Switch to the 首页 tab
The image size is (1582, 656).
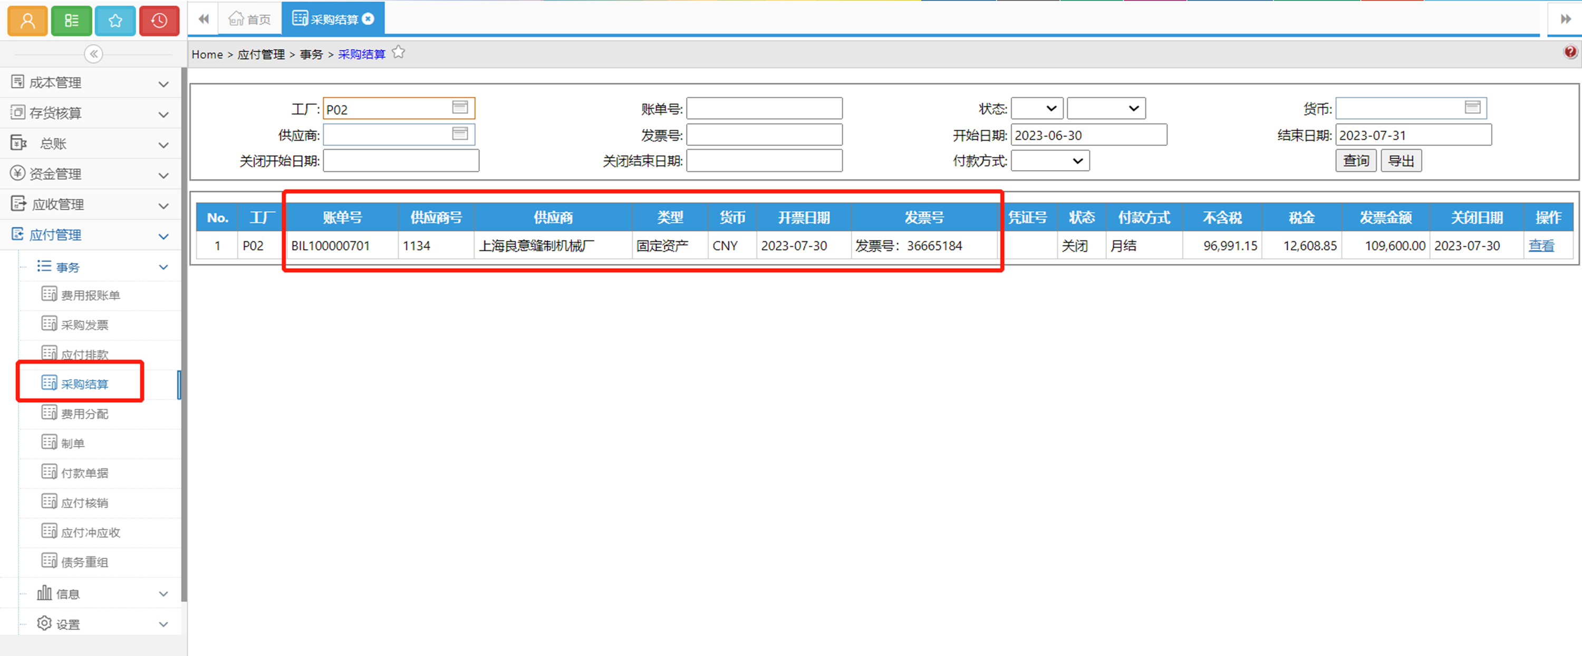(x=250, y=19)
